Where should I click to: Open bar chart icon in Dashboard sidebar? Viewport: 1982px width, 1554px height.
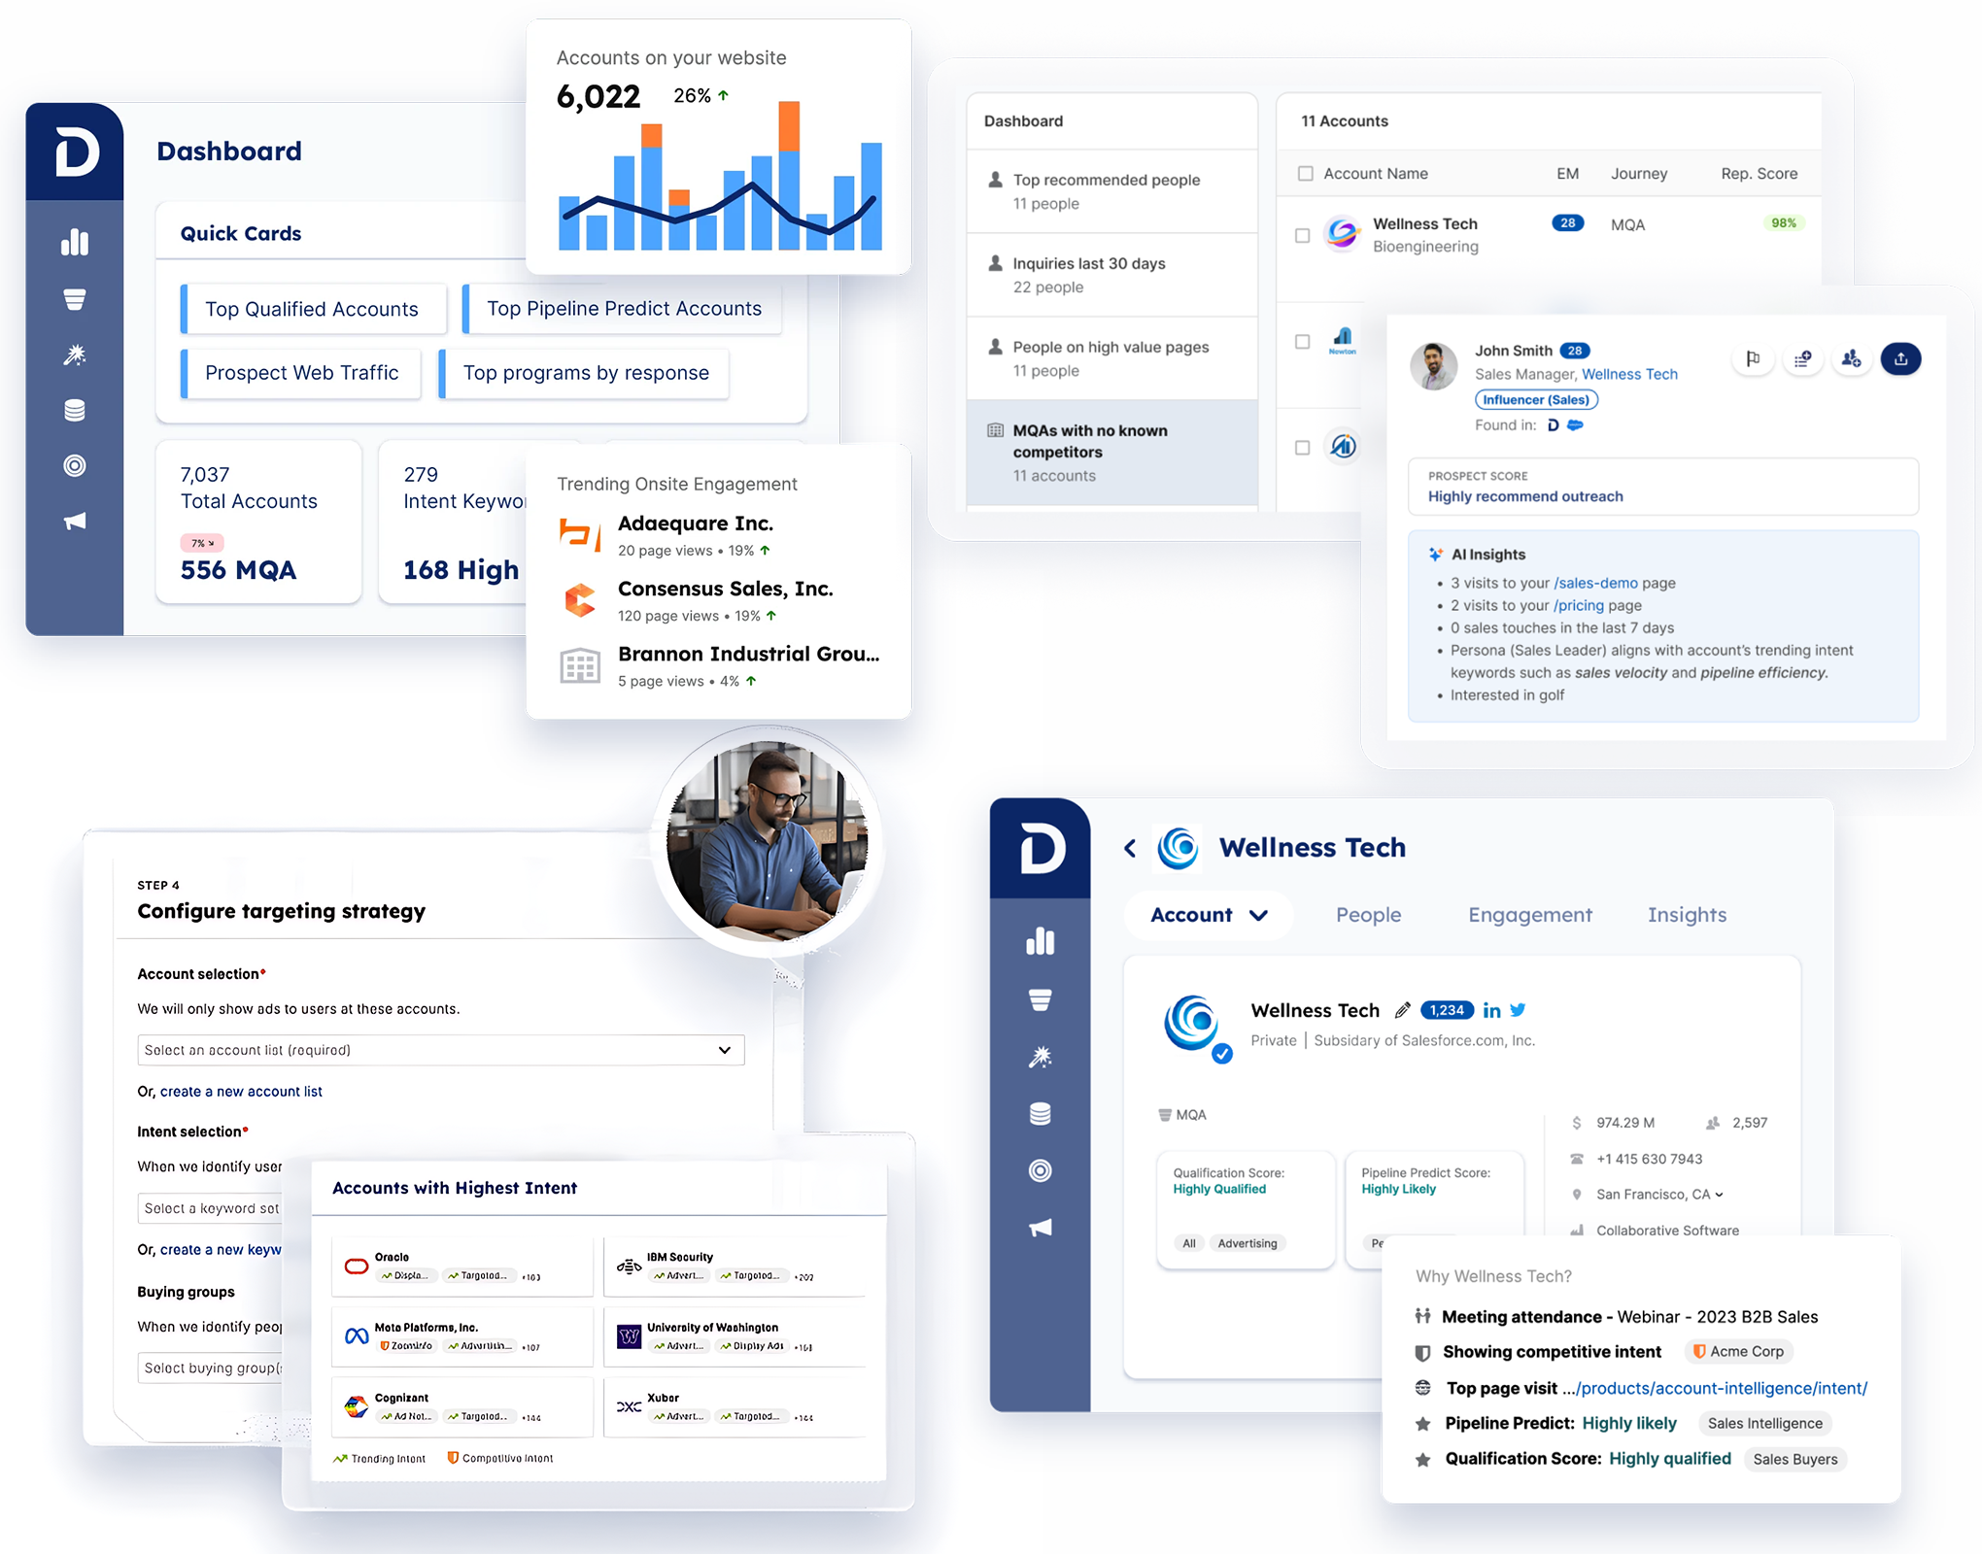click(75, 242)
